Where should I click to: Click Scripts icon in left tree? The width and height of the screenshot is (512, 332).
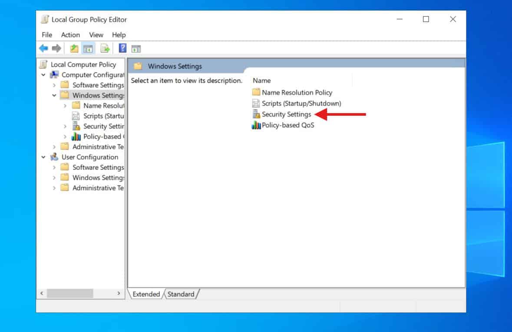(76, 116)
